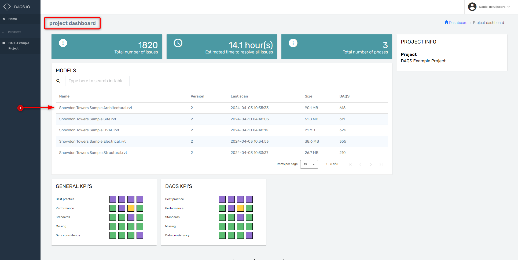The image size is (518, 260).
Task: Open the Dashboard breadcrumb link
Action: point(458,23)
